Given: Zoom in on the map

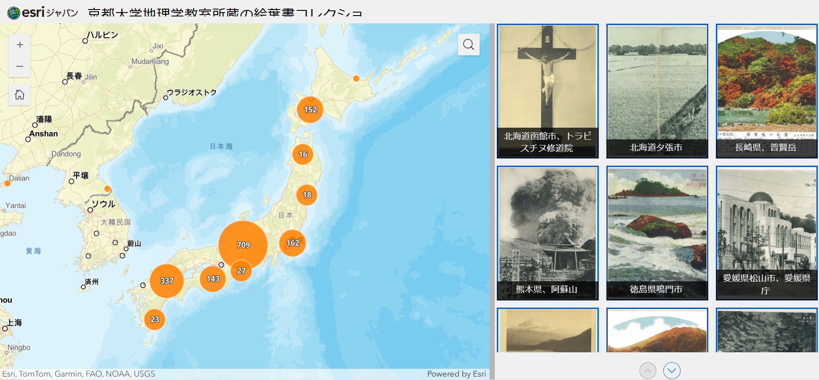Looking at the screenshot, I should [x=19, y=45].
